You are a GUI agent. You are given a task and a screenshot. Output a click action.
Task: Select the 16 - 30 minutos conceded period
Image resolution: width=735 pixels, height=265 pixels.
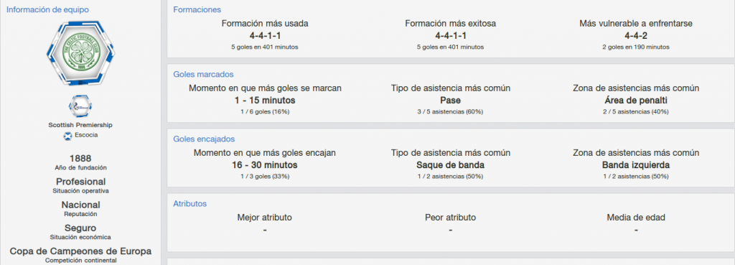tap(265, 165)
